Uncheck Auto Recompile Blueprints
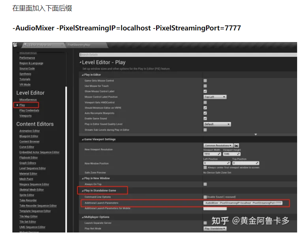Image resolution: width=302 pixels, height=243 pixels. [205, 113]
